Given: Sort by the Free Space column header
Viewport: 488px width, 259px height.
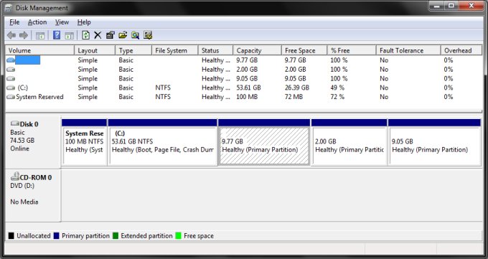Looking at the screenshot, I should tap(304, 50).
